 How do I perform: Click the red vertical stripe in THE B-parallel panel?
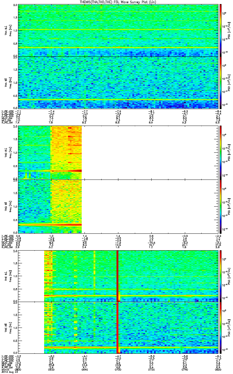(117, 328)
